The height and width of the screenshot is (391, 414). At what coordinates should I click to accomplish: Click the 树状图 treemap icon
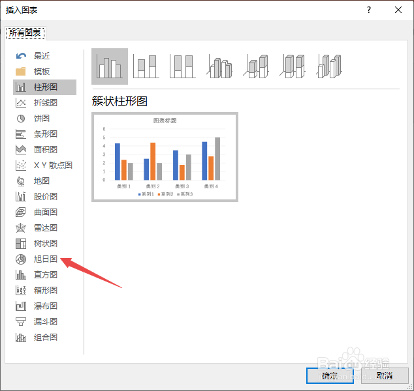pyautogui.click(x=21, y=244)
